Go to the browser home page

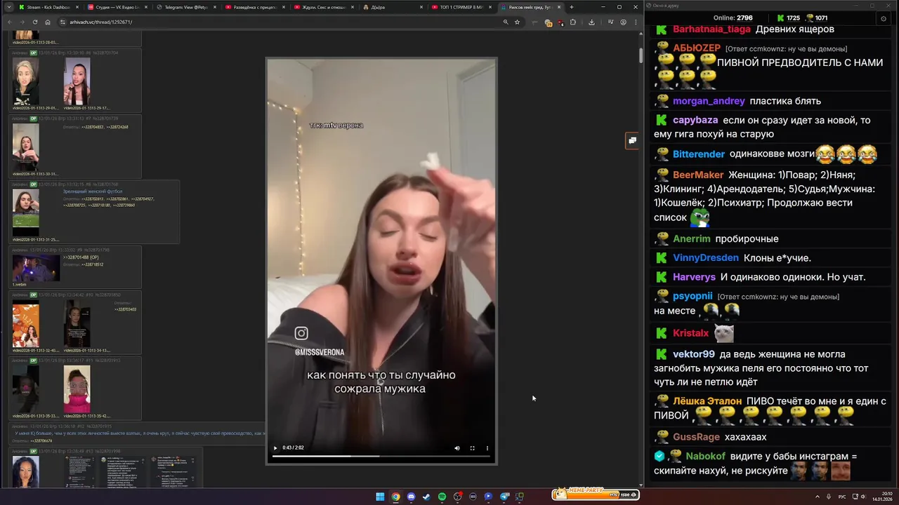(48, 22)
